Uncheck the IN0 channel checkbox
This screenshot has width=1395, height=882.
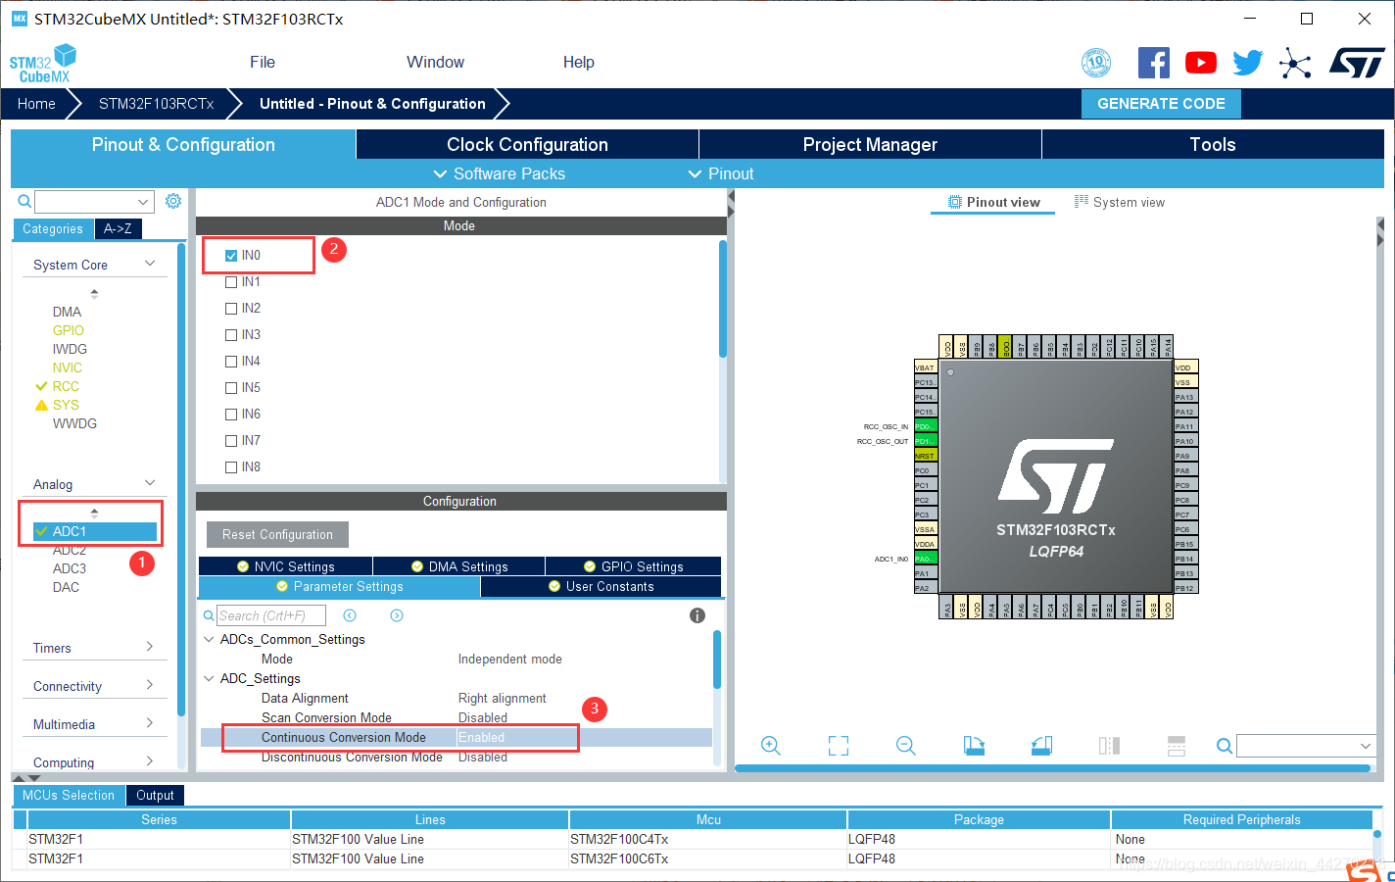(x=231, y=256)
